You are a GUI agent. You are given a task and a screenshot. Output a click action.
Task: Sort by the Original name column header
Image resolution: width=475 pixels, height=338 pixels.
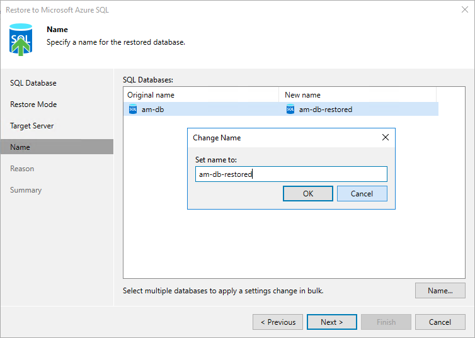(x=200, y=95)
